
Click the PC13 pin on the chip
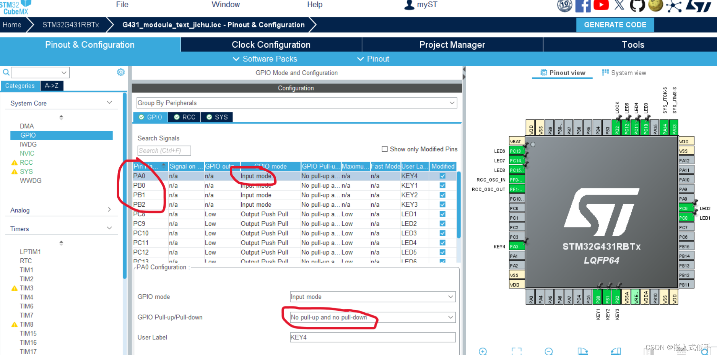[x=517, y=151]
